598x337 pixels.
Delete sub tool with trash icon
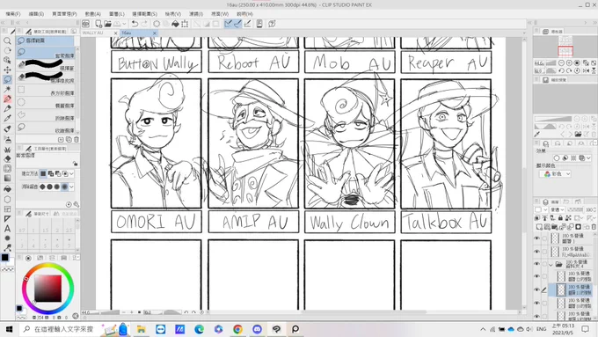(76, 139)
